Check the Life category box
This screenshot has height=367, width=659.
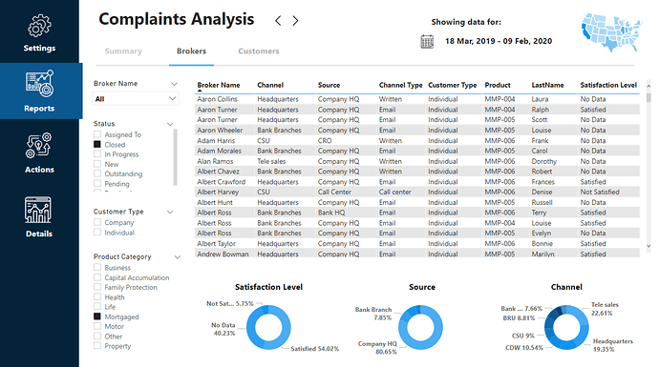click(97, 307)
